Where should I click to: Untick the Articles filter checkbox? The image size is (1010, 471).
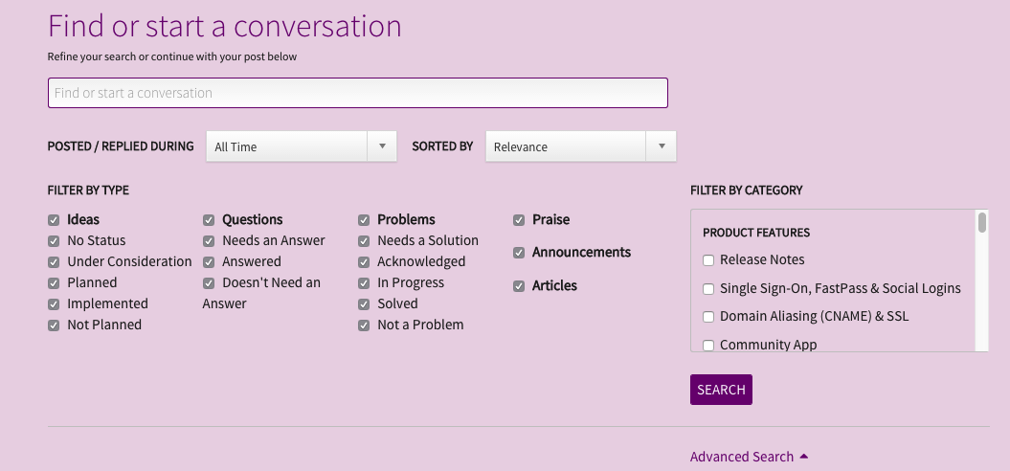click(x=519, y=286)
